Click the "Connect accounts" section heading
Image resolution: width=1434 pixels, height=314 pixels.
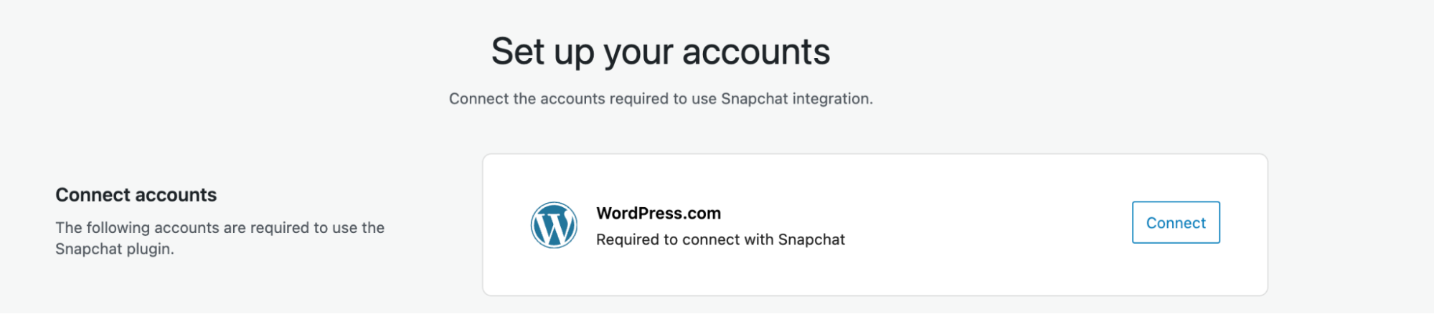[136, 195]
